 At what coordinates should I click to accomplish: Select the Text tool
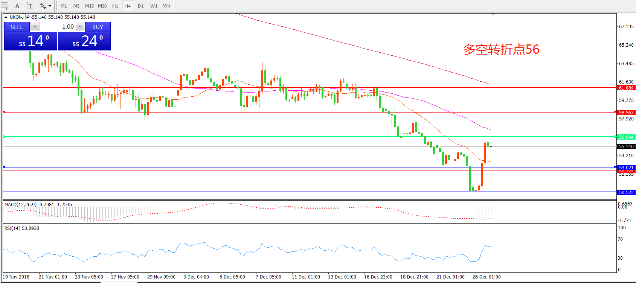tap(17, 6)
